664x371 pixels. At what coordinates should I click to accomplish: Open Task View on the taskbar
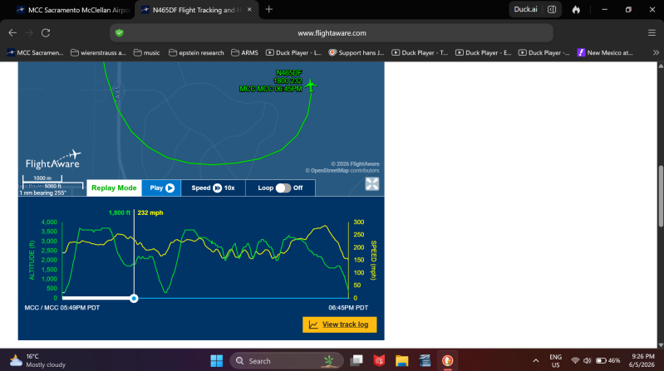pos(357,360)
